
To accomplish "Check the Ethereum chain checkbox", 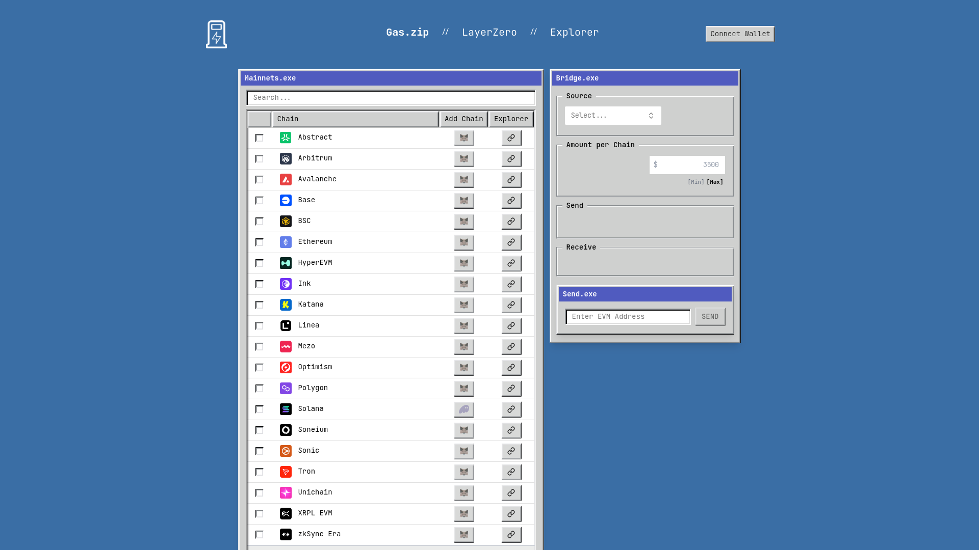I will coord(260,242).
